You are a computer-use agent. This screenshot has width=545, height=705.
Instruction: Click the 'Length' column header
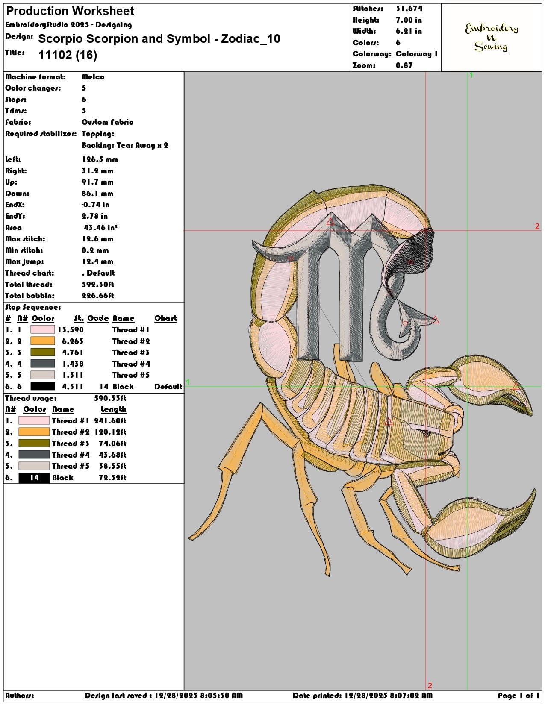coord(113,409)
